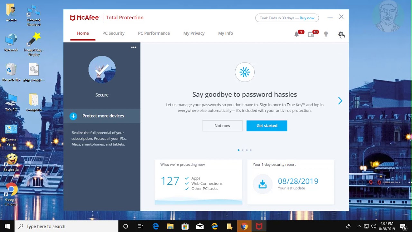Select the last carousel dot
Screen dimensions: 412x232
click(251, 150)
